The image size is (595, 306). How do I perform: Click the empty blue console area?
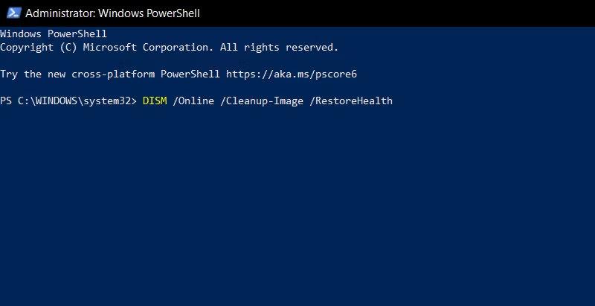(x=297, y=205)
